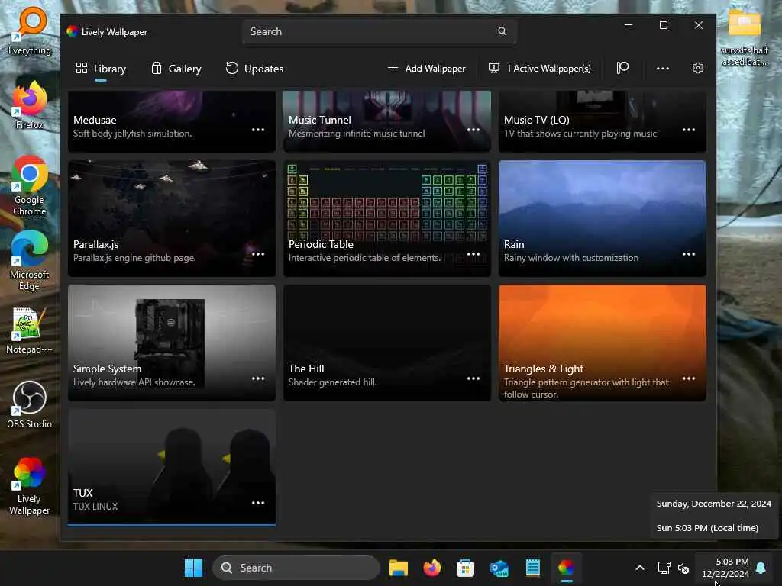
Task: Launch Firefox from the taskbar
Action: [432, 568]
